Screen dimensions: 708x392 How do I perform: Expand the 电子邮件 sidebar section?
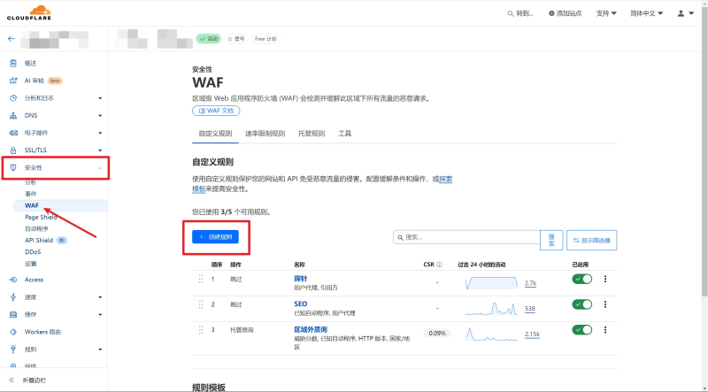(100, 133)
